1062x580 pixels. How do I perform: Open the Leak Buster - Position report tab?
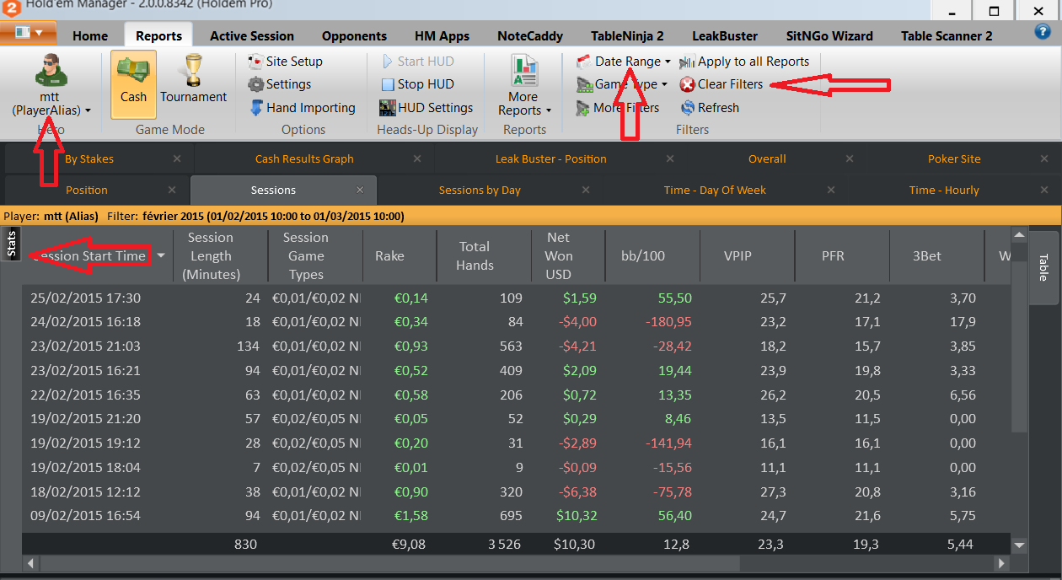(x=551, y=158)
